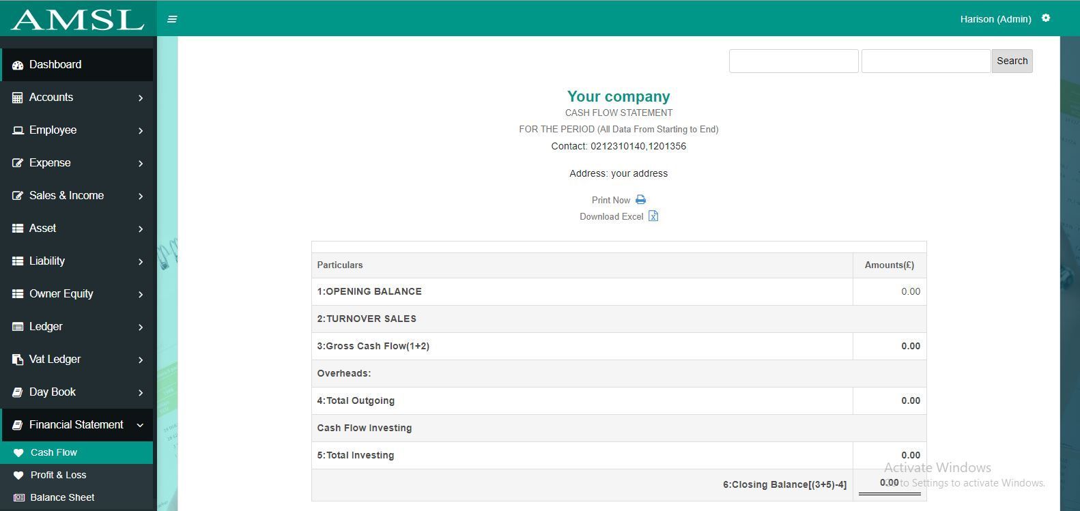Click the heart icon beside Cash Flow
The width and height of the screenshot is (1080, 511).
coord(18,453)
